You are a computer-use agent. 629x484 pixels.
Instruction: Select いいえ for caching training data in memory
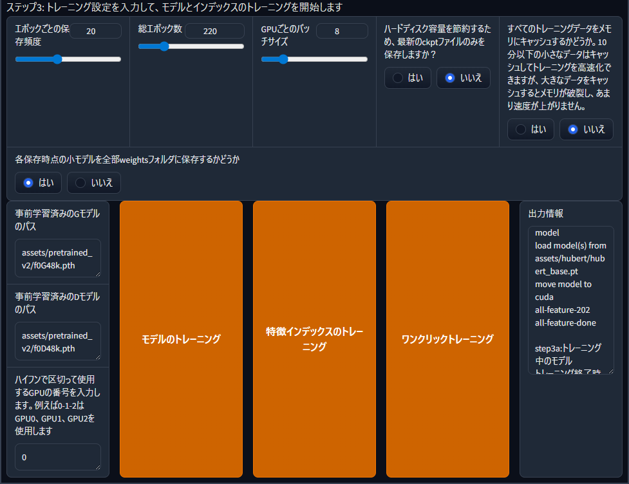(586, 129)
